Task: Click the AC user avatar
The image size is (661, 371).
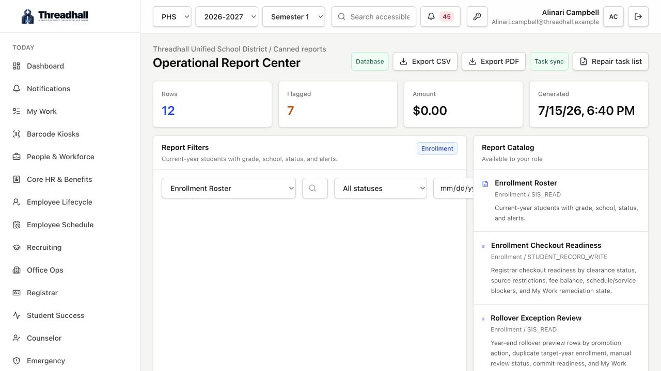Action: pos(613,16)
